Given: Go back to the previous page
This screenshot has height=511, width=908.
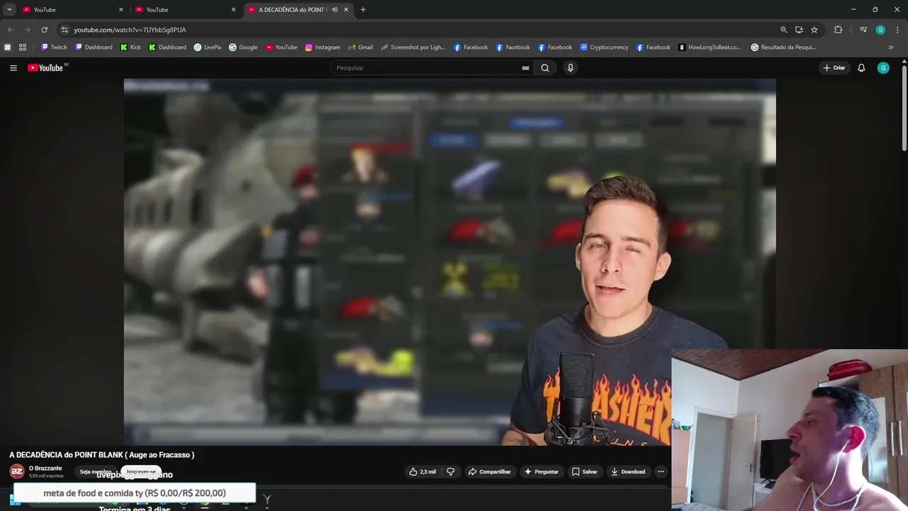Looking at the screenshot, I should [x=10, y=30].
